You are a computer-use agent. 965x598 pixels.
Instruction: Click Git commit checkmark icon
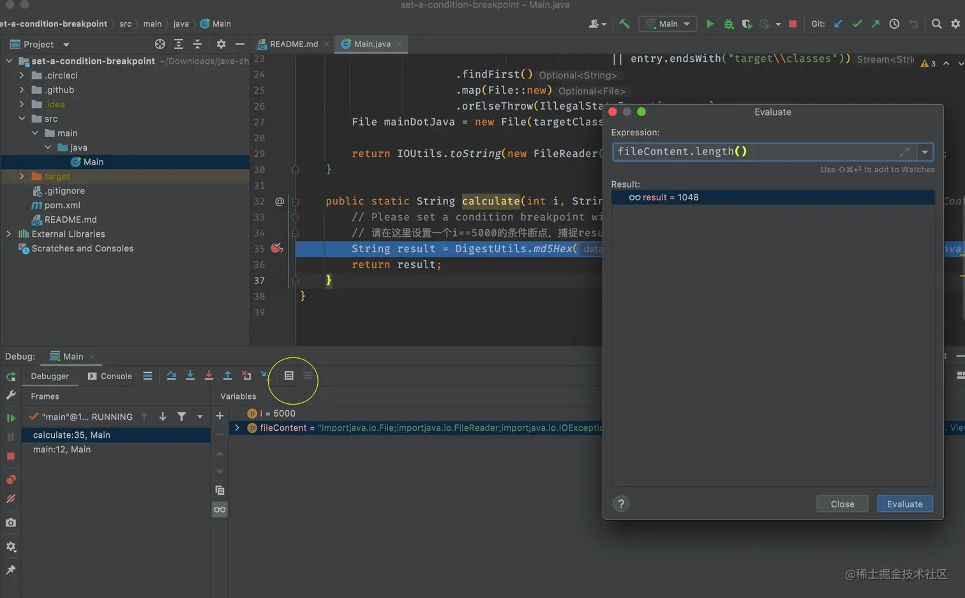857,24
